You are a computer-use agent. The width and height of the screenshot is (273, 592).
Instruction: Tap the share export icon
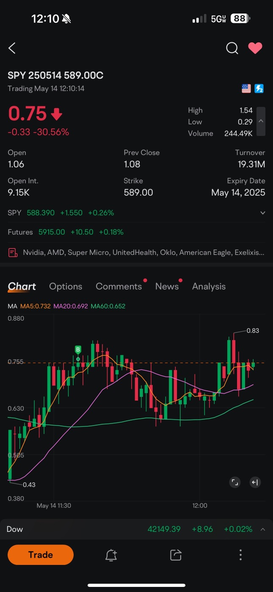tap(176, 555)
